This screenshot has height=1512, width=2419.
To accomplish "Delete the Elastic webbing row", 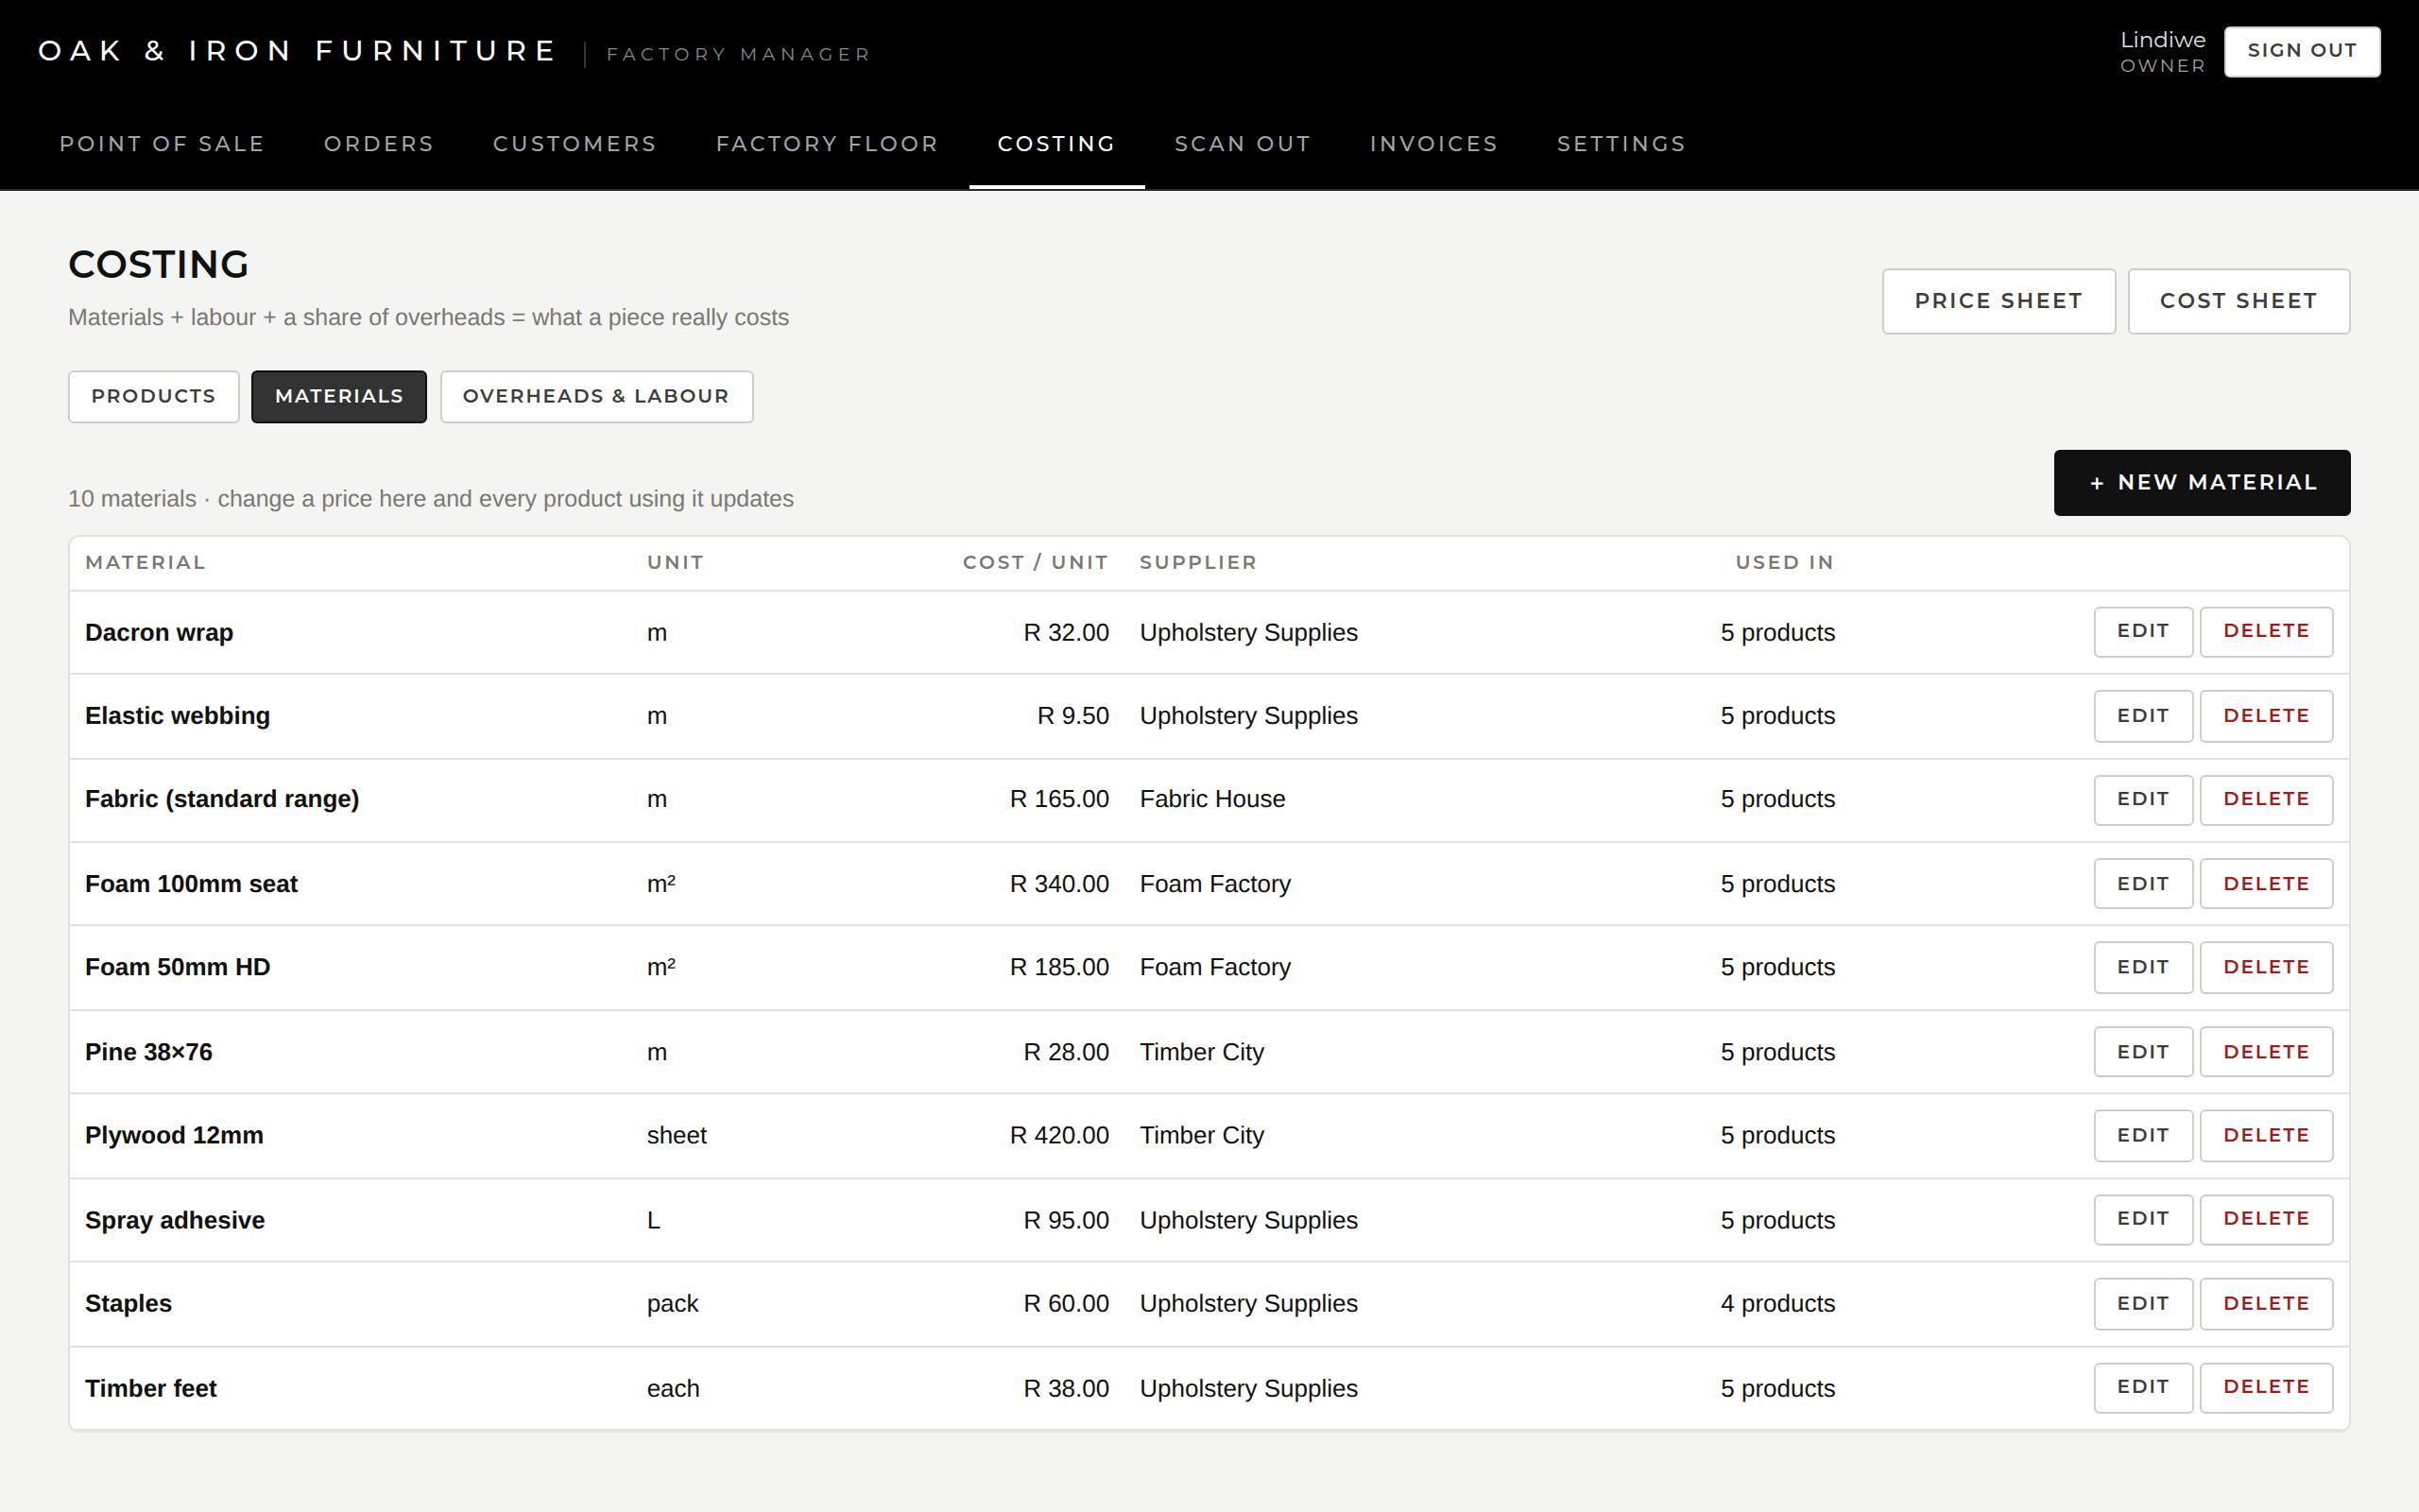I will point(2266,716).
